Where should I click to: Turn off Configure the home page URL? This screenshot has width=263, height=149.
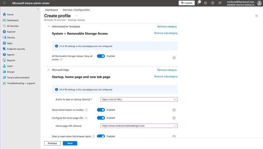point(101,118)
